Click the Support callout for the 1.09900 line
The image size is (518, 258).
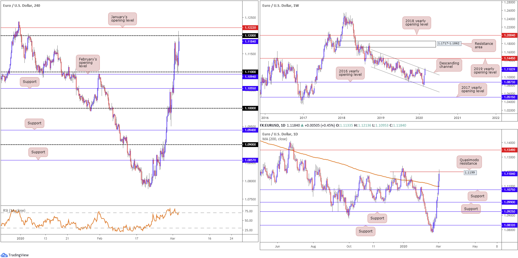click(x=471, y=209)
